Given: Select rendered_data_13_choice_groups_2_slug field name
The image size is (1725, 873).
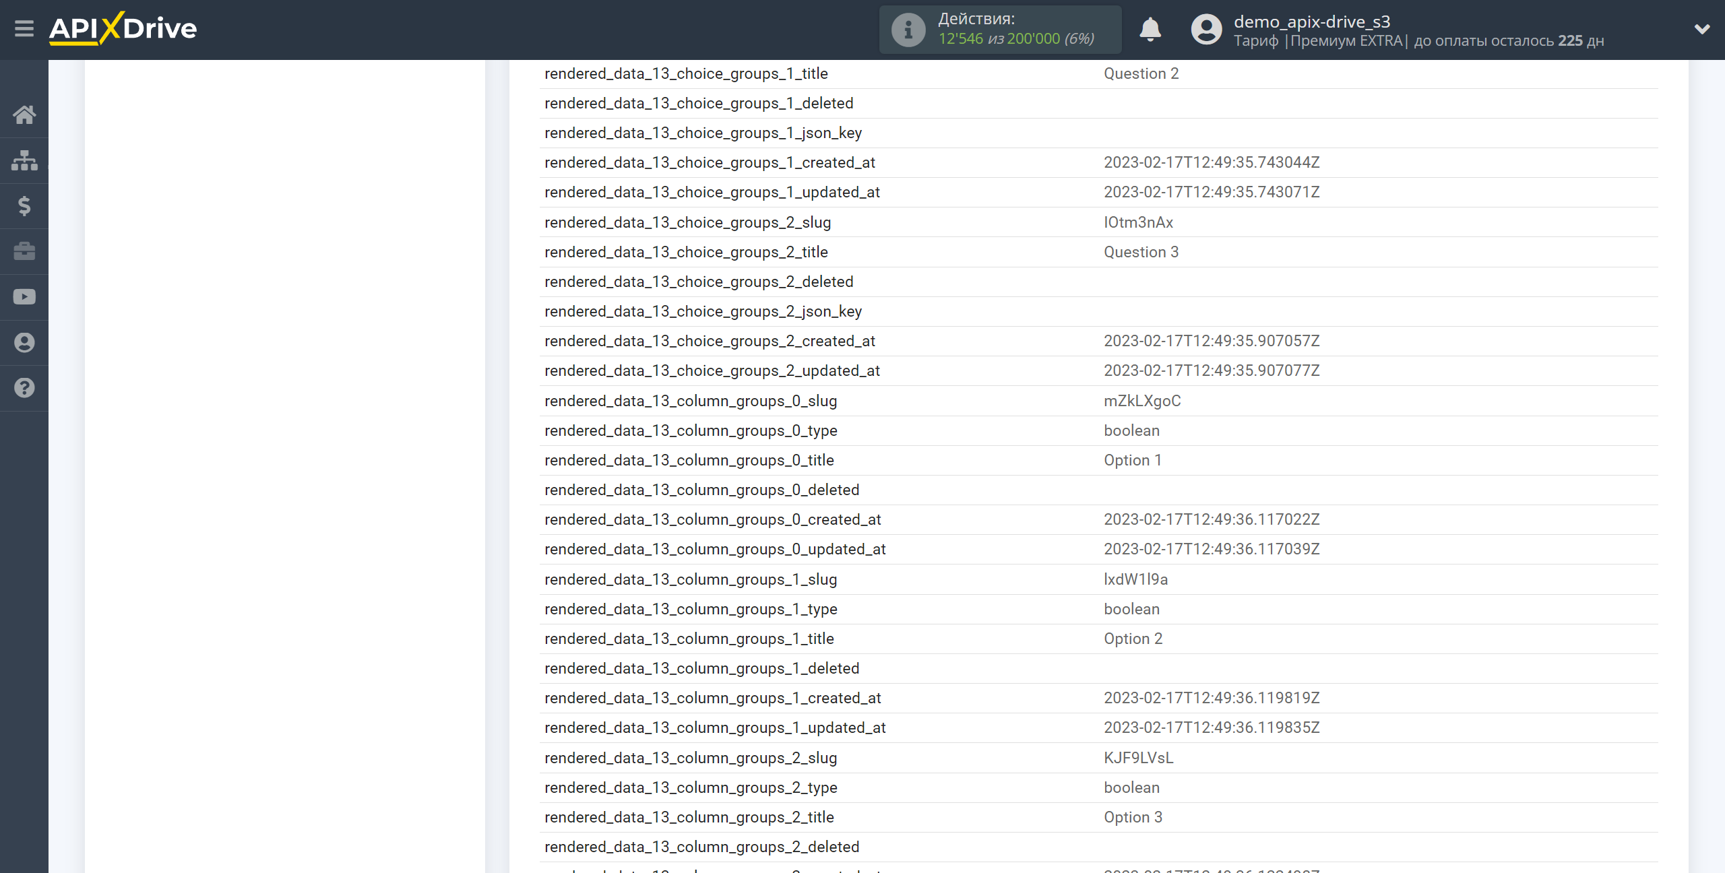Looking at the screenshot, I should tap(687, 222).
